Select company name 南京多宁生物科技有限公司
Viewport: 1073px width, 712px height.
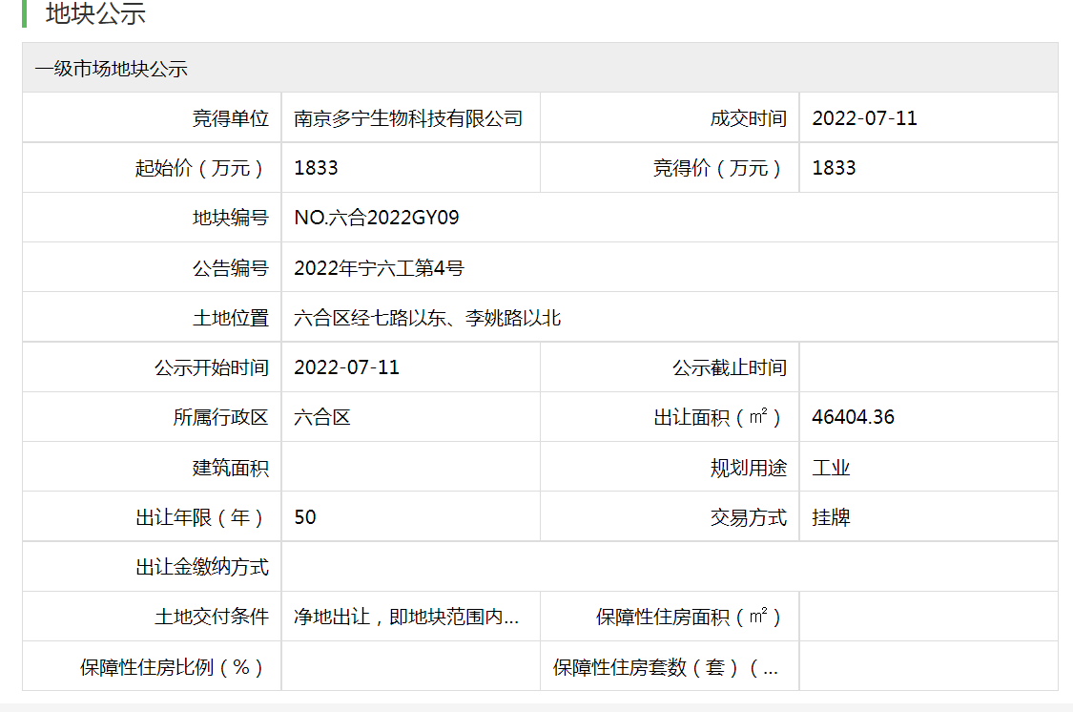click(x=408, y=118)
